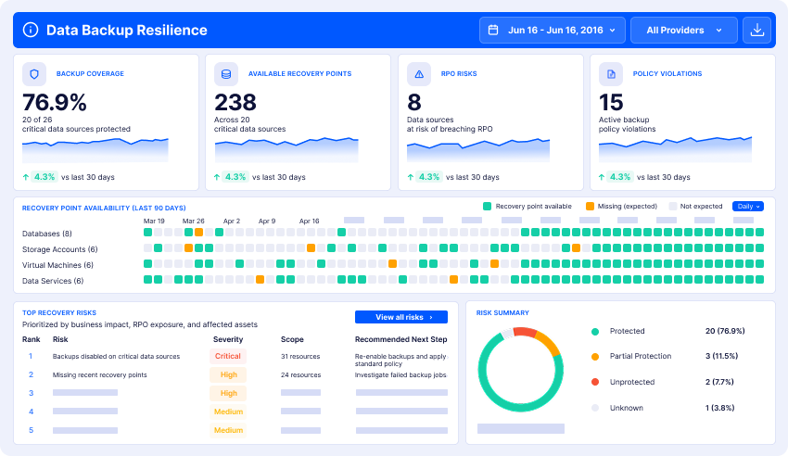Screen dimensions: 788x456
Task: Click the risk summary donut chart
Action: (x=521, y=370)
